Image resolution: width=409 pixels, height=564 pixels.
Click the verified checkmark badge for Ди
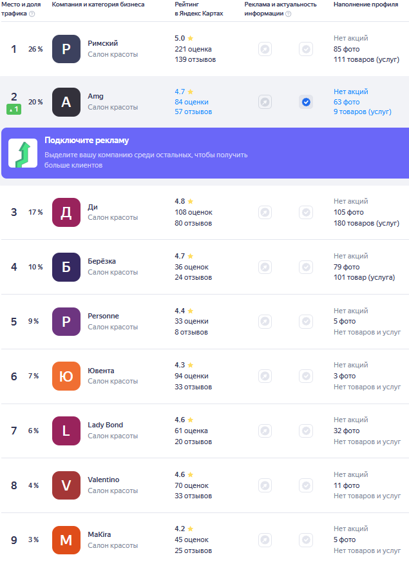tap(306, 213)
